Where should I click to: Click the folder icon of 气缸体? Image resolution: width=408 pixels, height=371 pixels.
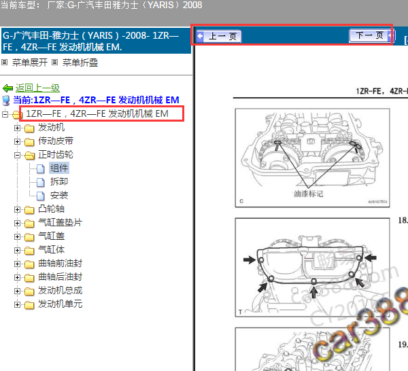coord(29,250)
